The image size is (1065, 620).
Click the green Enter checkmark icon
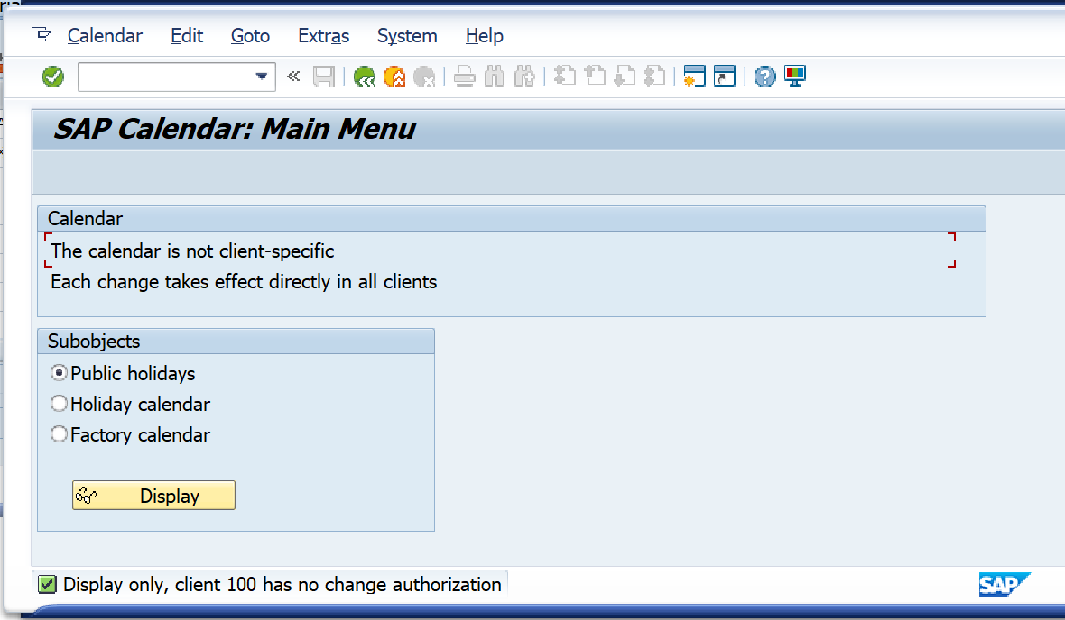(53, 77)
